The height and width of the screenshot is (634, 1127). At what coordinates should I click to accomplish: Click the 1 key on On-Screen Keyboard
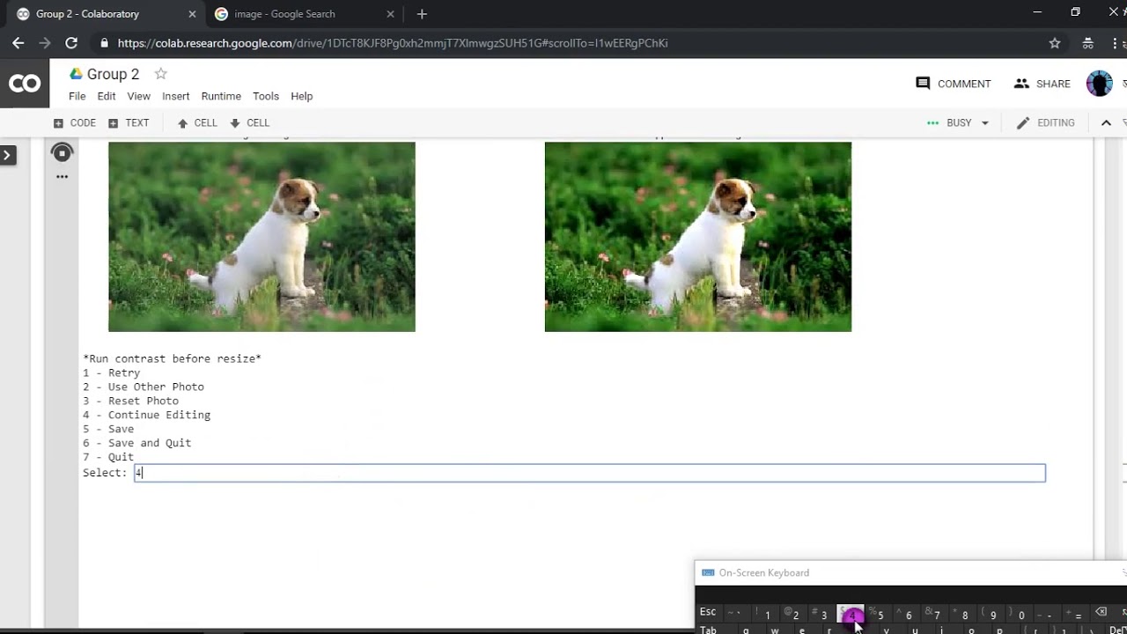(766, 614)
